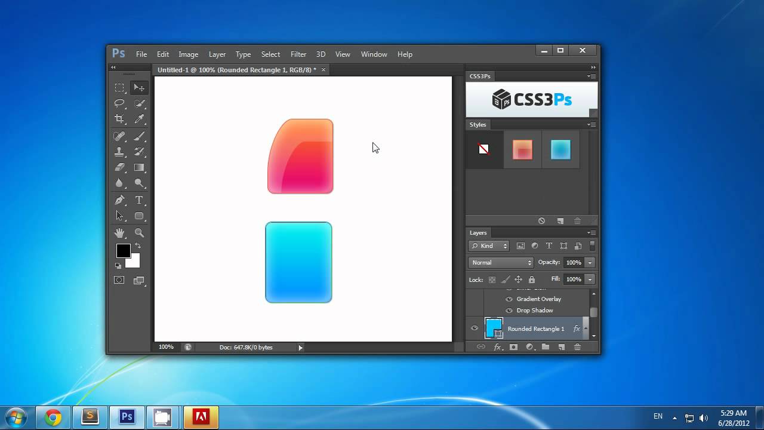
Task: Toggle visibility of the Drop Shadow effect
Action: [509, 310]
